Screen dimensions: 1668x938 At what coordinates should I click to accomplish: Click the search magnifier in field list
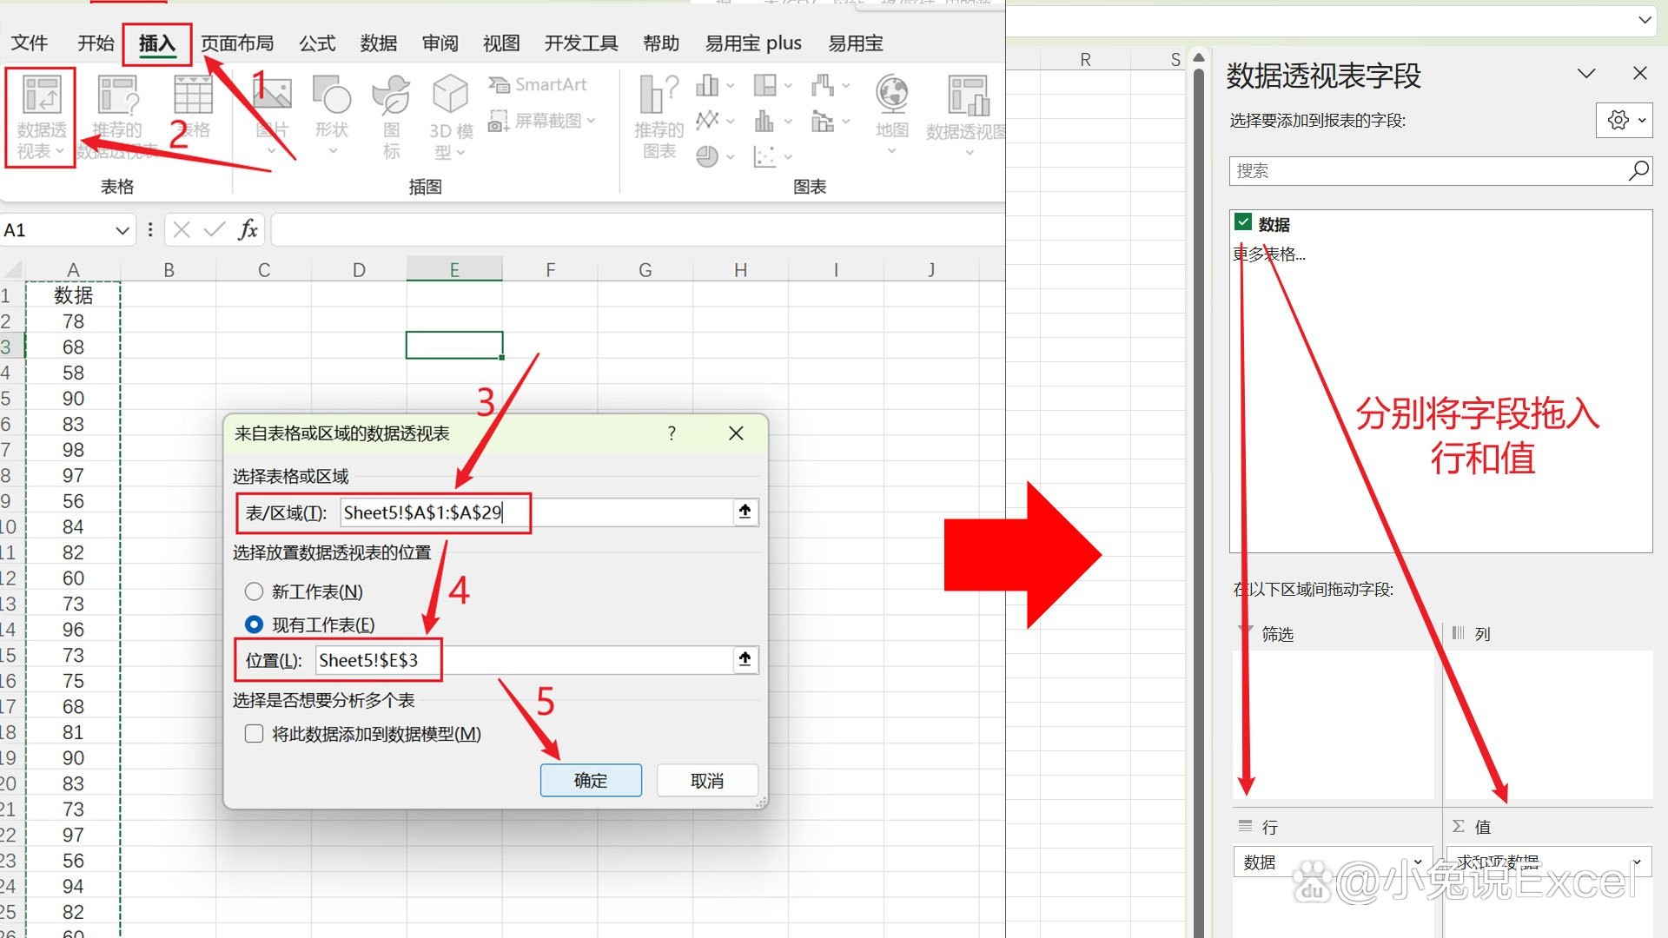coord(1638,170)
